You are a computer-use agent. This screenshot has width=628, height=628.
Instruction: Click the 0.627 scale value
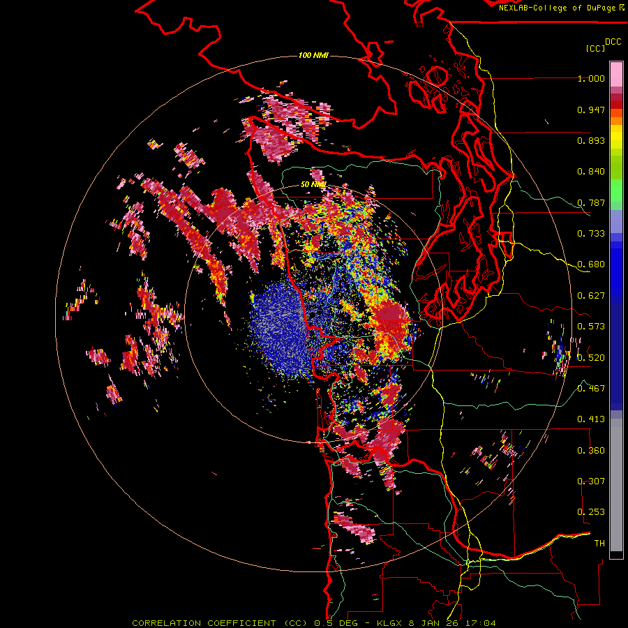(x=591, y=296)
